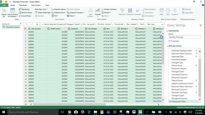Screen dimensions: 205x115
Task: Open the Format text menu
Action: coord(98,12)
